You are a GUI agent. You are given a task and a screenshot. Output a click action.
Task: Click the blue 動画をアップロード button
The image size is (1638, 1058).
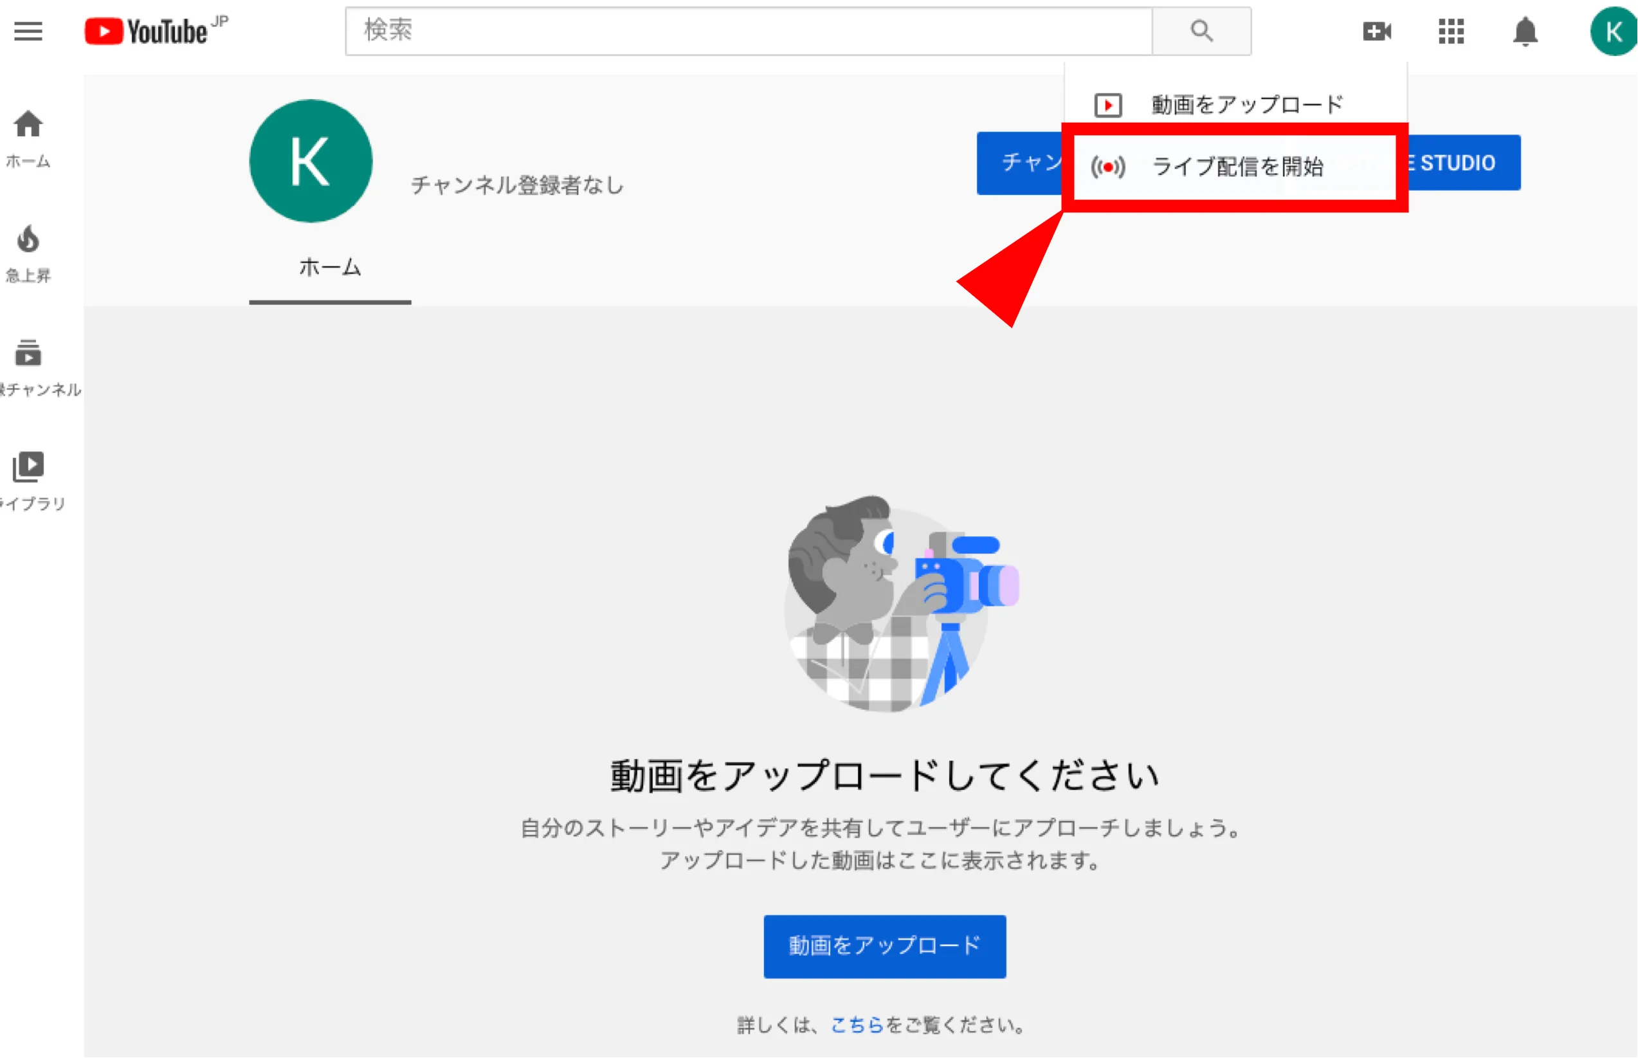coord(884,946)
